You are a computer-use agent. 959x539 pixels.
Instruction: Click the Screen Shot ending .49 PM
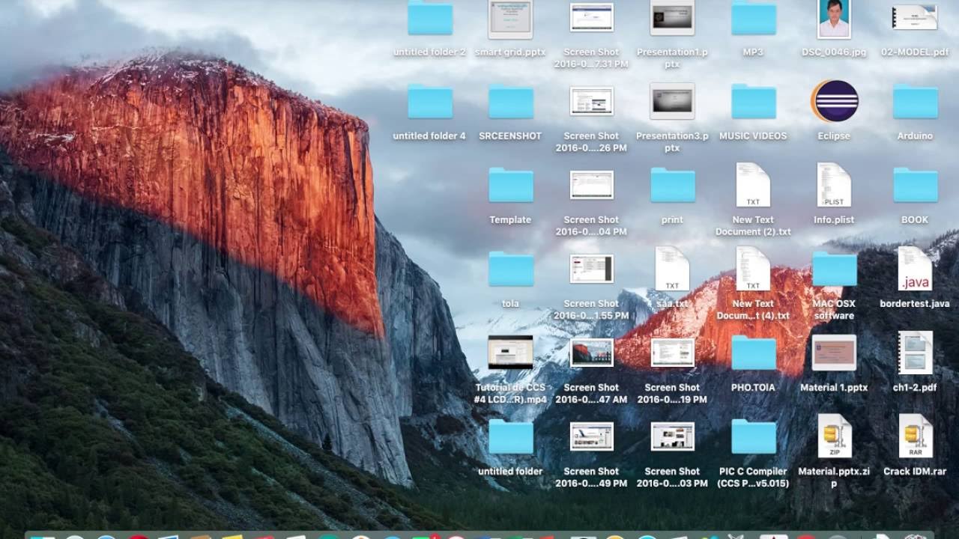[592, 436]
